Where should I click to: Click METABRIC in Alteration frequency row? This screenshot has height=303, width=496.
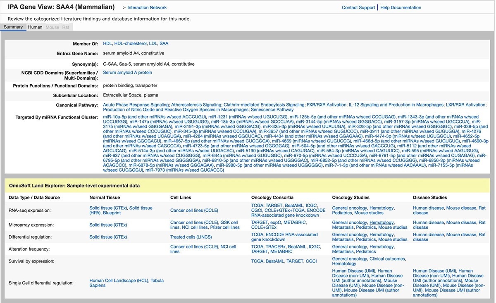pos(281,252)
